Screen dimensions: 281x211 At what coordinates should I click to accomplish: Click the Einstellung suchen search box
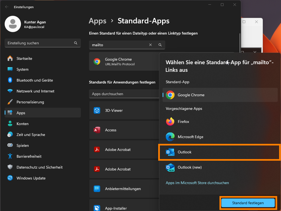tap(43, 43)
